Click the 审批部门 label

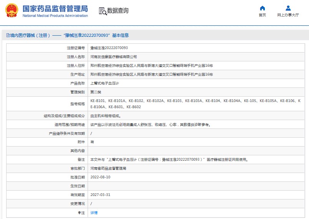78,168
